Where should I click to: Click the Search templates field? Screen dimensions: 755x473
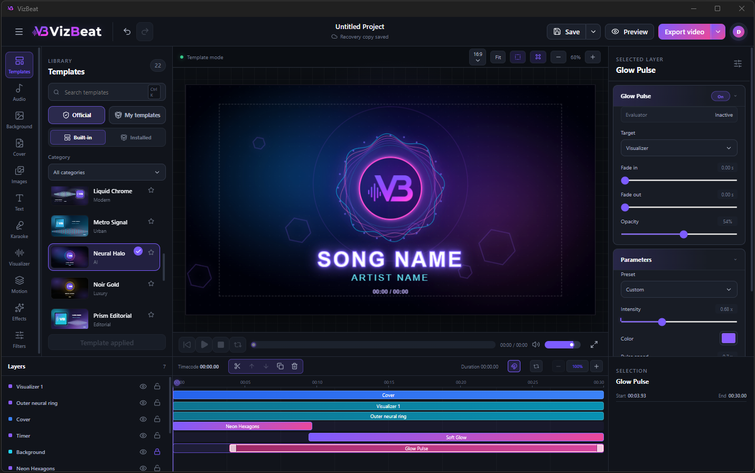(107, 92)
